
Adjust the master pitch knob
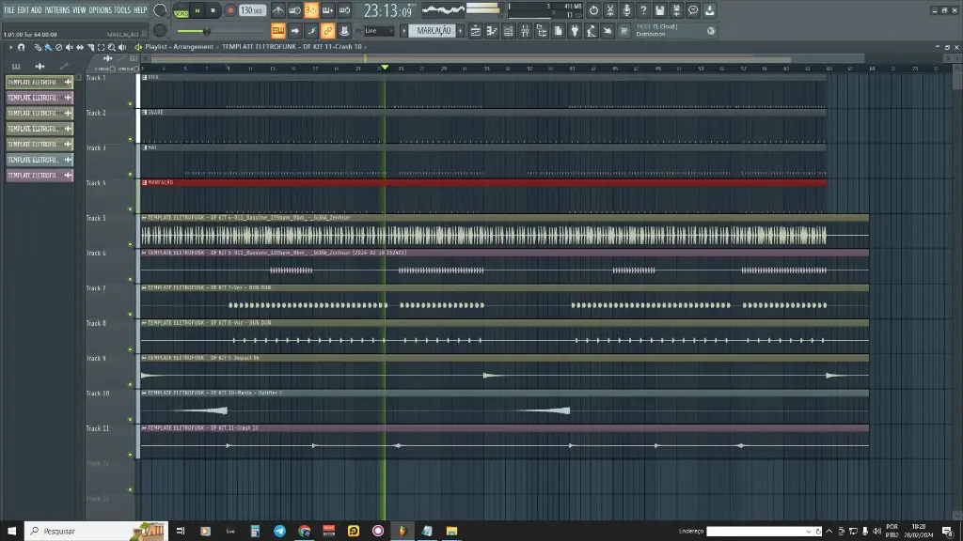pyautogui.click(x=160, y=30)
